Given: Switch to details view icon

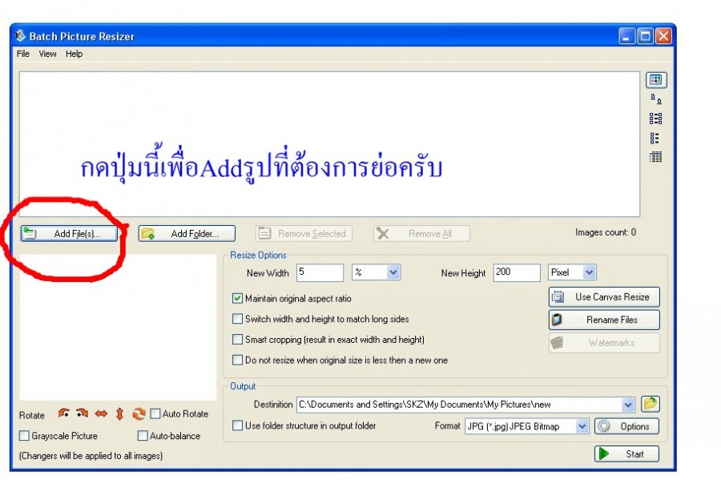Looking at the screenshot, I should [x=656, y=157].
